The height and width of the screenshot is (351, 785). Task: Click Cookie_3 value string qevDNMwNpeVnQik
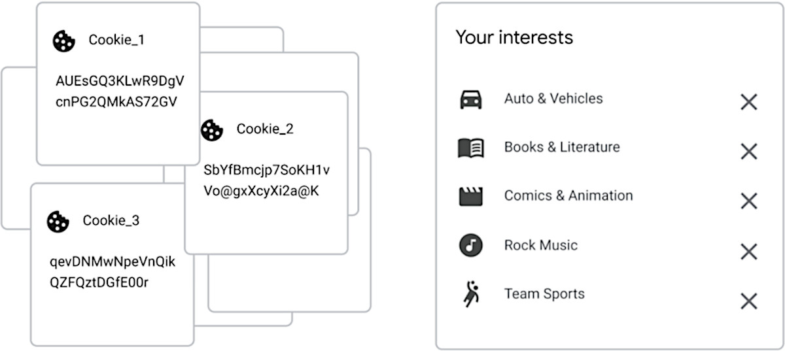tap(113, 262)
